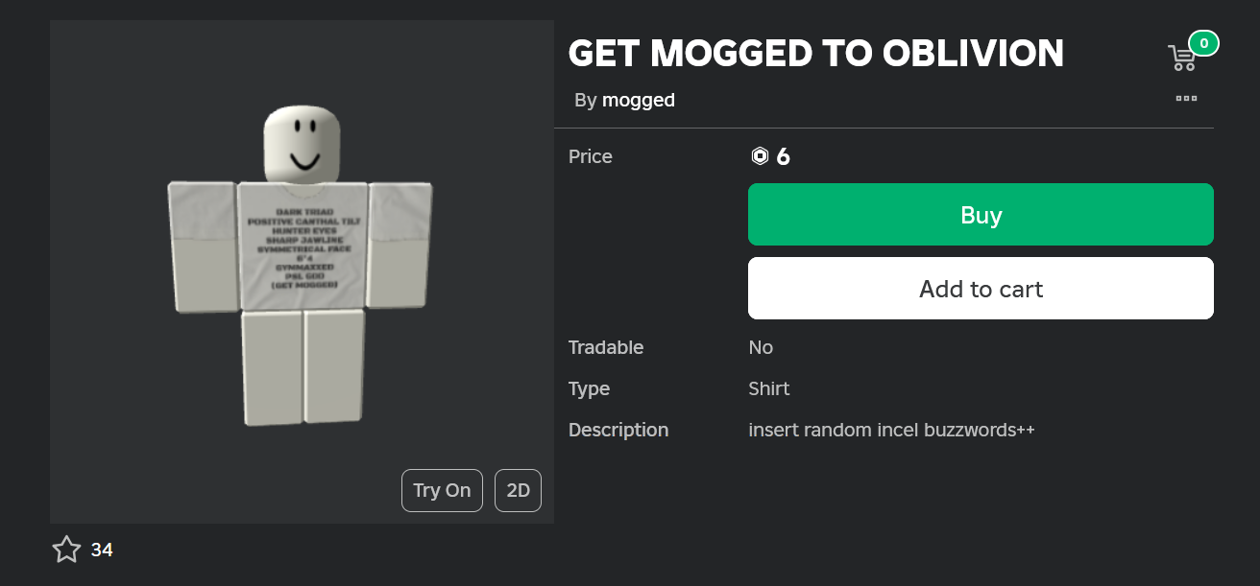Open the three-dot more options menu
The image size is (1260, 586).
point(1186,98)
